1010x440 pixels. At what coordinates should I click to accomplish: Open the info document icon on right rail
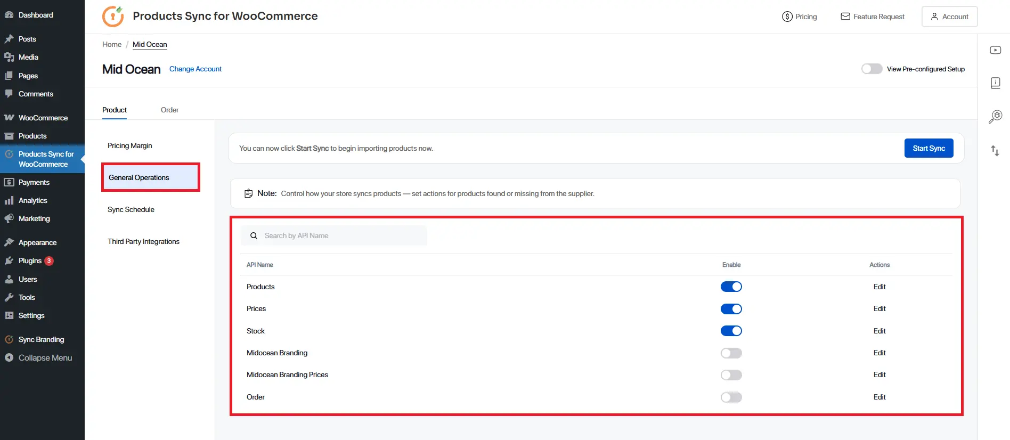point(995,83)
